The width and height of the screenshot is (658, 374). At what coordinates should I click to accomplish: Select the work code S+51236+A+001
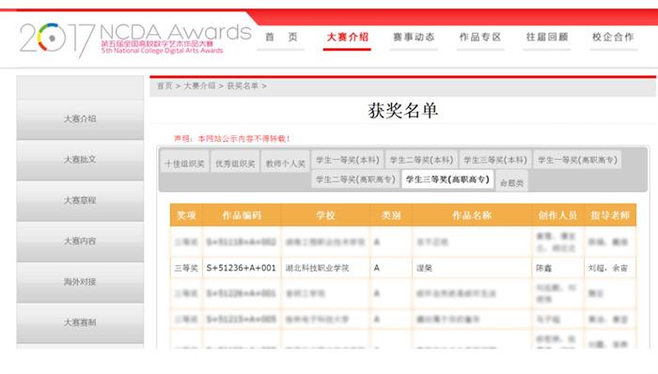(x=242, y=268)
